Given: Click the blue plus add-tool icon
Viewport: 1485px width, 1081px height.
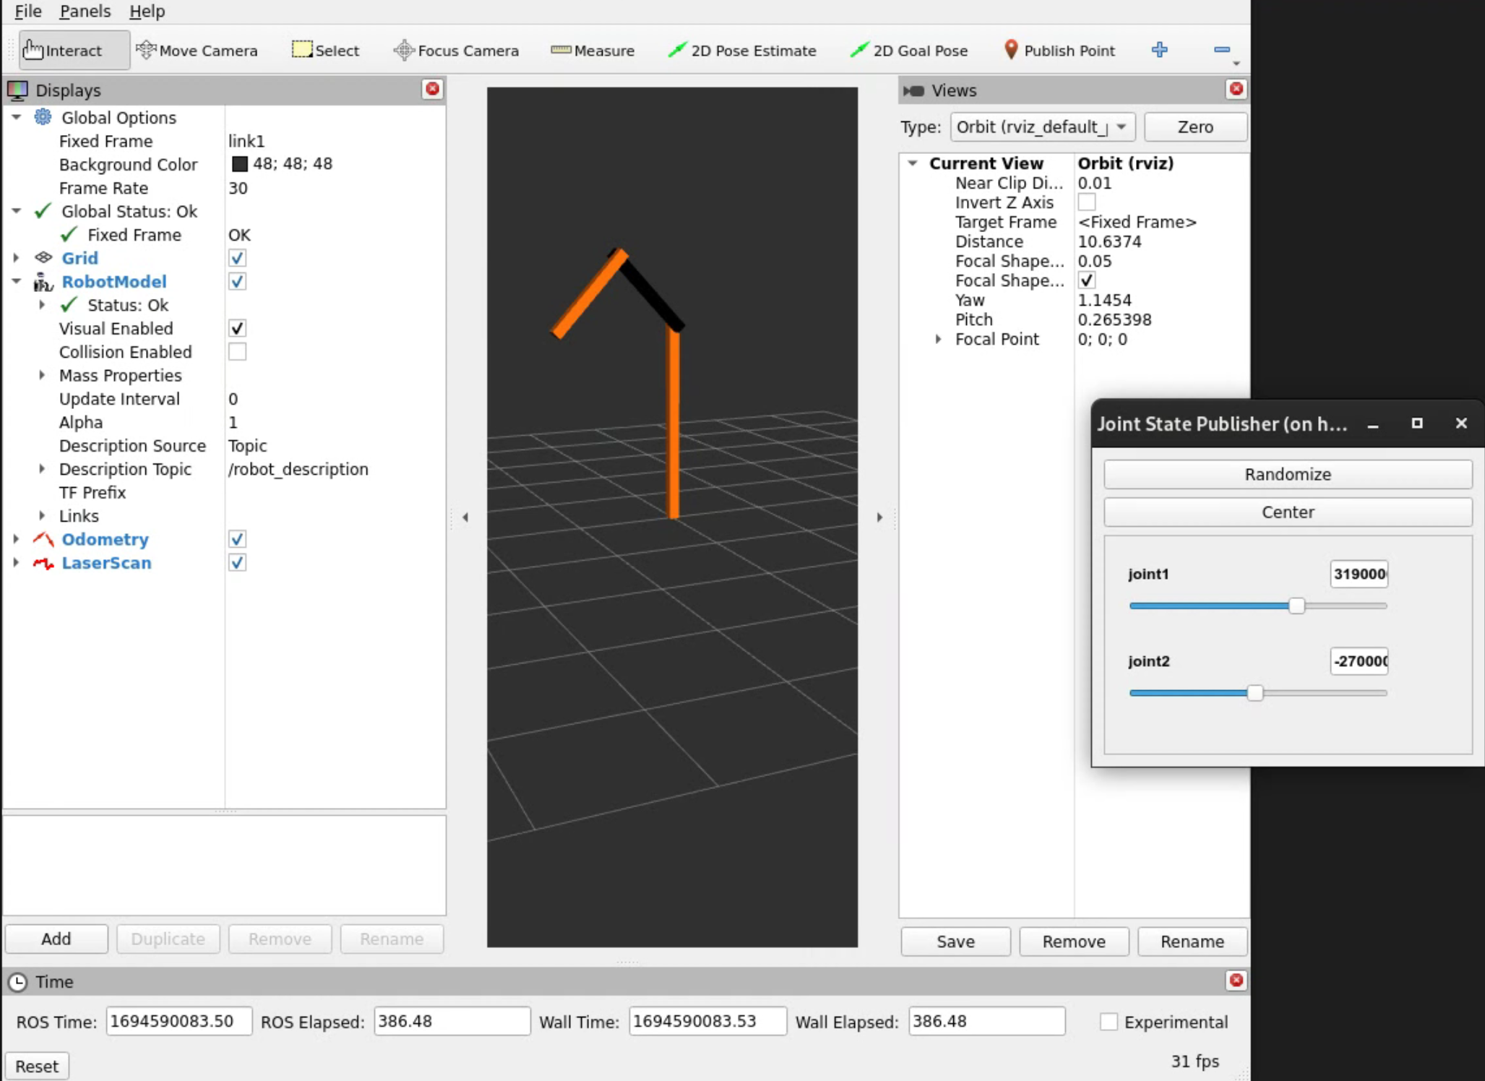Looking at the screenshot, I should (x=1159, y=50).
